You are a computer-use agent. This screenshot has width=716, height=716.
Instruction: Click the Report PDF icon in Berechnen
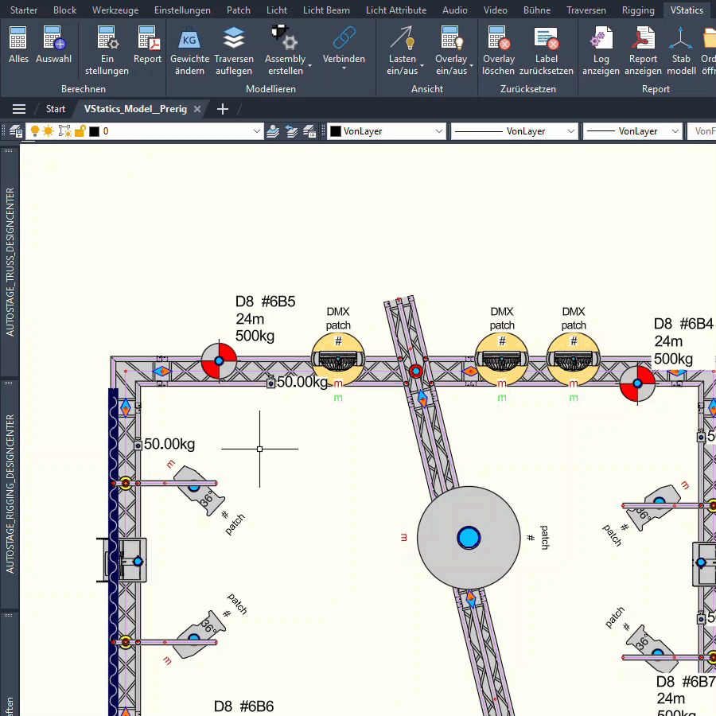148,37
